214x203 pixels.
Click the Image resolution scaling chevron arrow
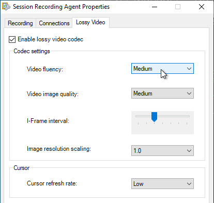(x=189, y=151)
